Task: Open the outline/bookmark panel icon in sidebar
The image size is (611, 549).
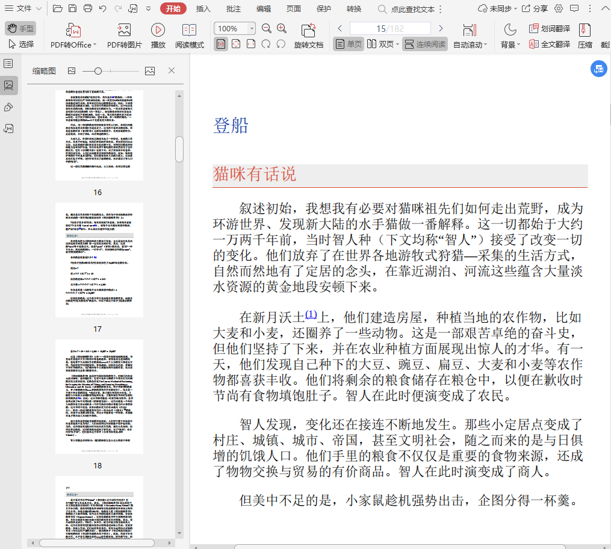Action: (x=8, y=64)
